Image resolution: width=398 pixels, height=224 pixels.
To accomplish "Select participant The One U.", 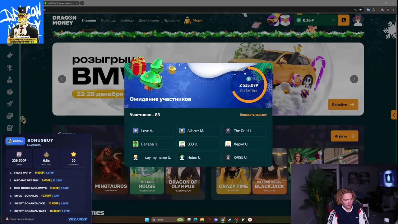I will tap(244, 131).
